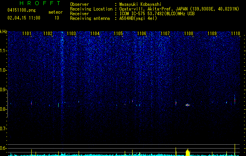
Task: Click the meteor label
Action: pos(56,12)
